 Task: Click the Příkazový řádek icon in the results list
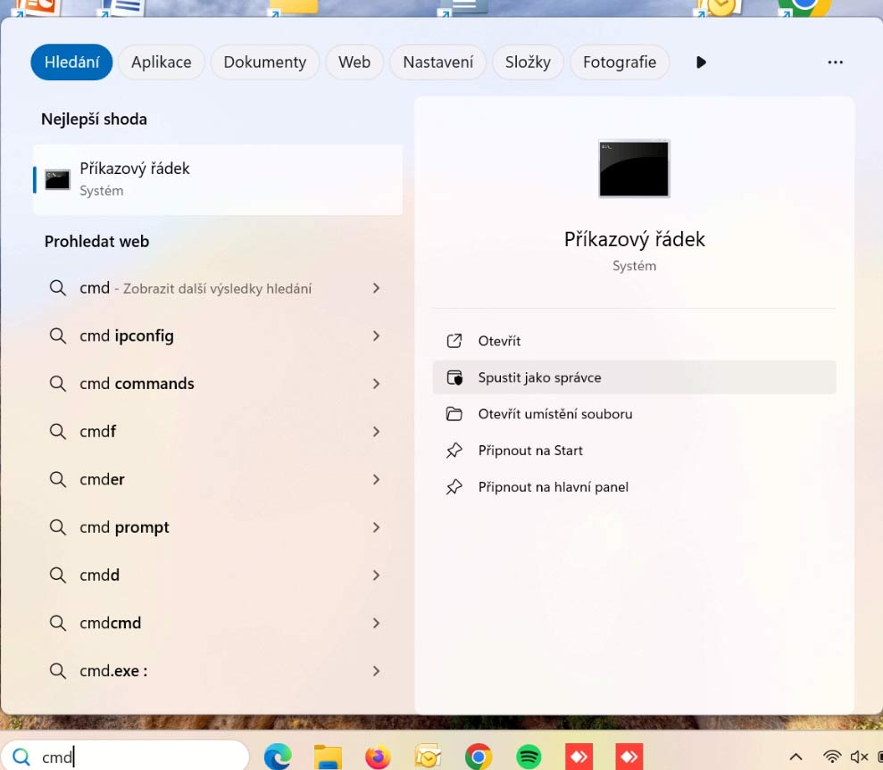point(57,179)
